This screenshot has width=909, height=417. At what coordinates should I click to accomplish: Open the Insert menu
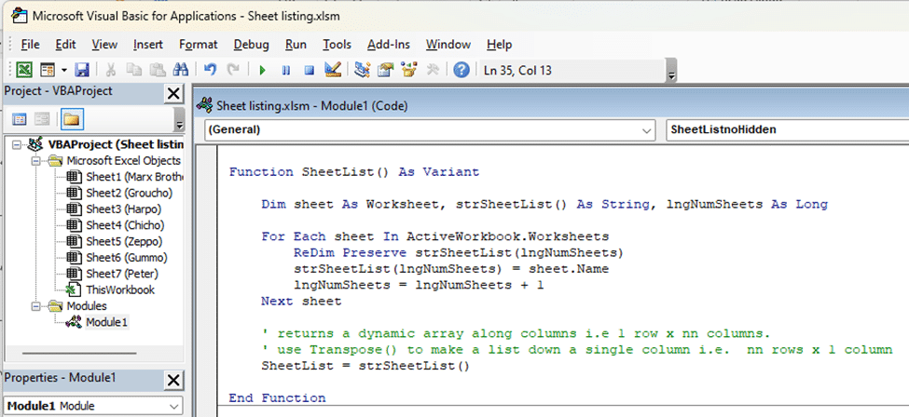pyautogui.click(x=148, y=45)
